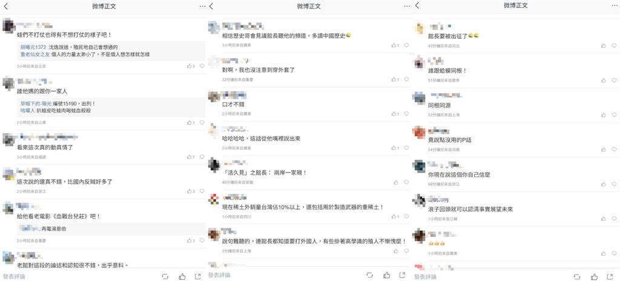Reply to comment 對啊，我也沒注意到穿外套了

(406, 79)
